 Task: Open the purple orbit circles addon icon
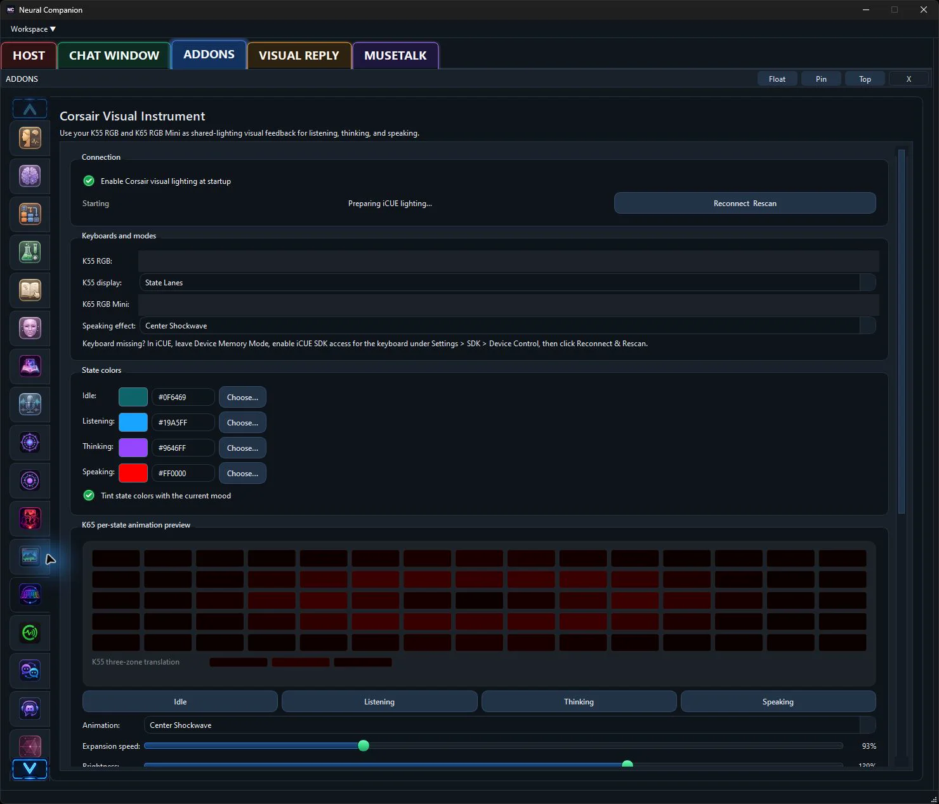30,480
